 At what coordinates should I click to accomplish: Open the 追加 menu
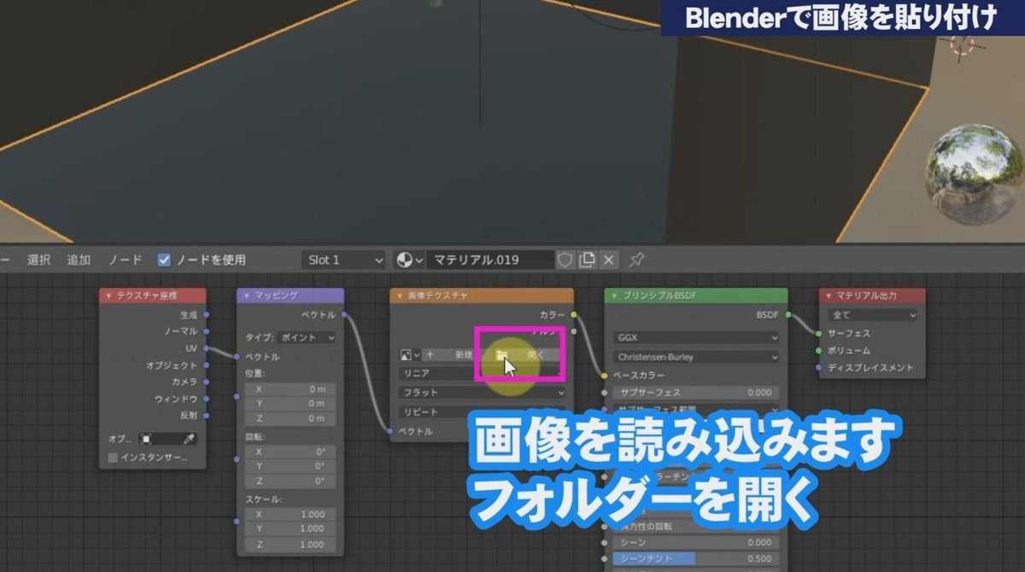(x=79, y=260)
